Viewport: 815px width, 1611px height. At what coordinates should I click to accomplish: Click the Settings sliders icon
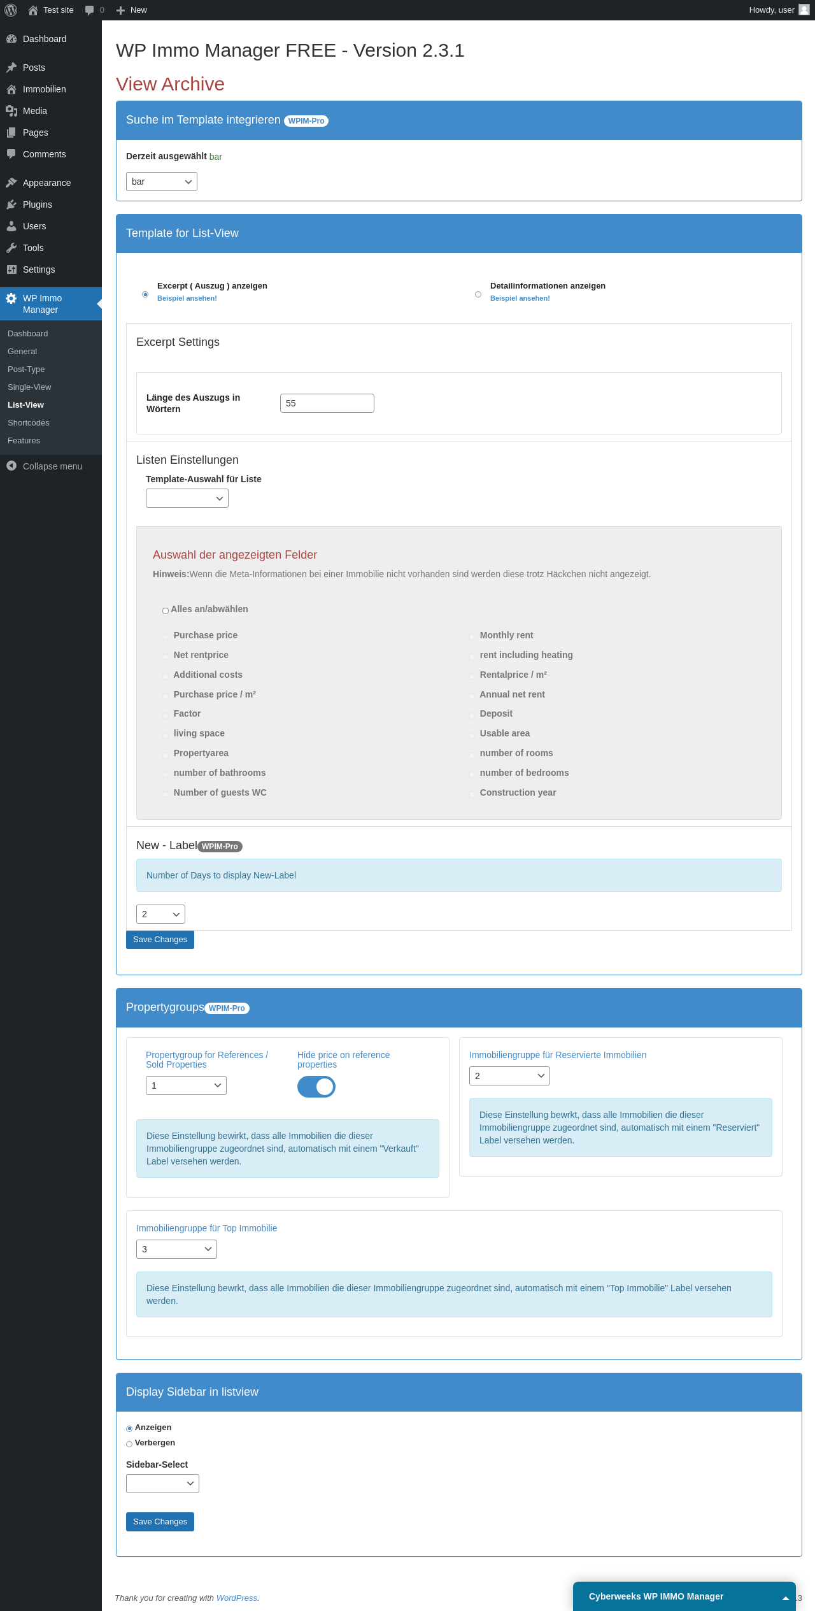click(11, 269)
